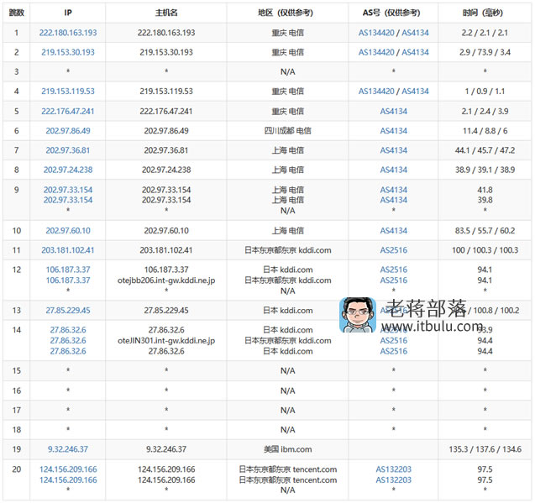The width and height of the screenshot is (535, 503).
Task: Click AS4134 link in hop 2 row
Action: tap(415, 52)
